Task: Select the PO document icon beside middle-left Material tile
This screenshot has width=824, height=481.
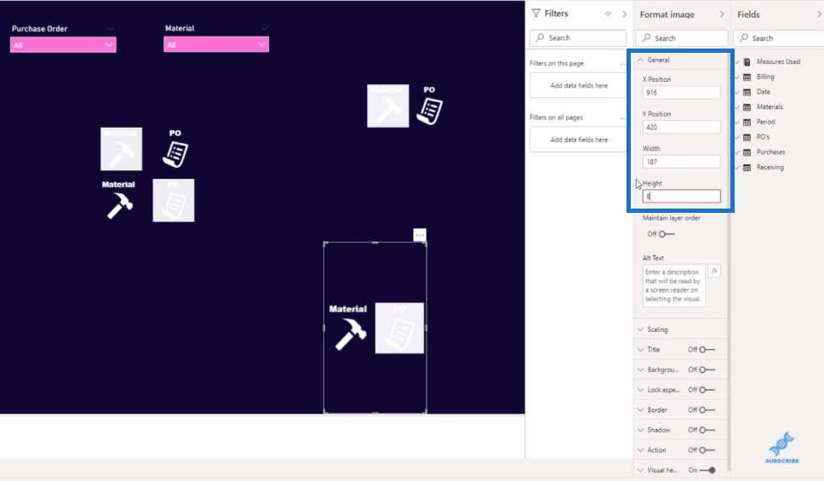Action: pos(175,149)
